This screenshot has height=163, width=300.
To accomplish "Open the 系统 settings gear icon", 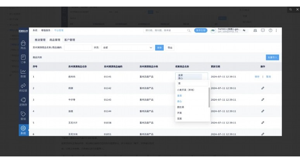I will pyautogui.click(x=23, y=130).
